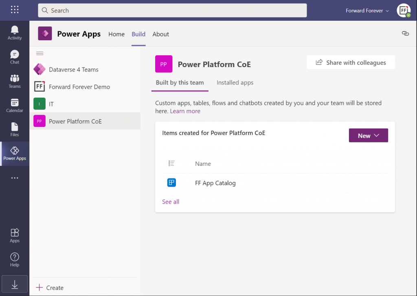Click the list-view icon beside Name
The image size is (417, 296).
(171, 163)
